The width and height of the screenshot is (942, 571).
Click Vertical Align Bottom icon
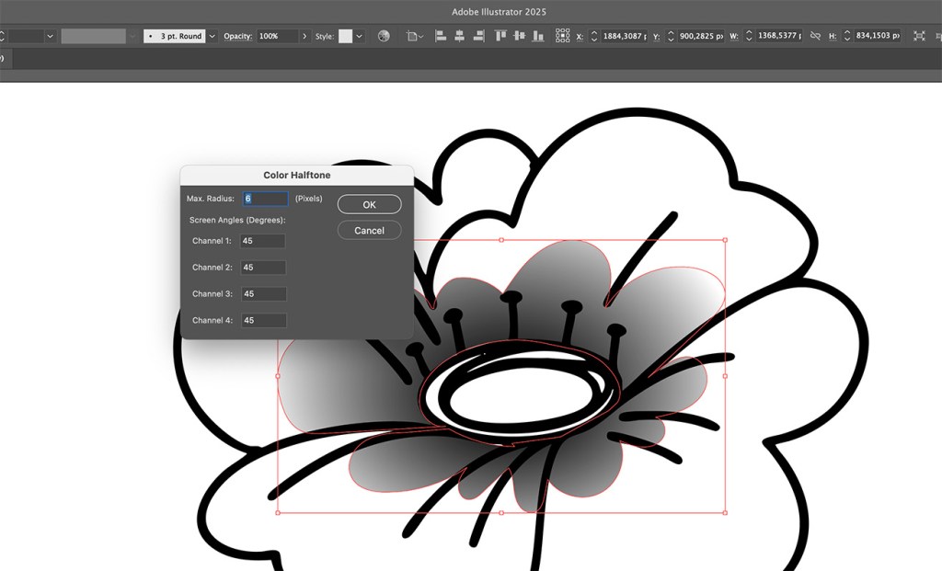[536, 36]
